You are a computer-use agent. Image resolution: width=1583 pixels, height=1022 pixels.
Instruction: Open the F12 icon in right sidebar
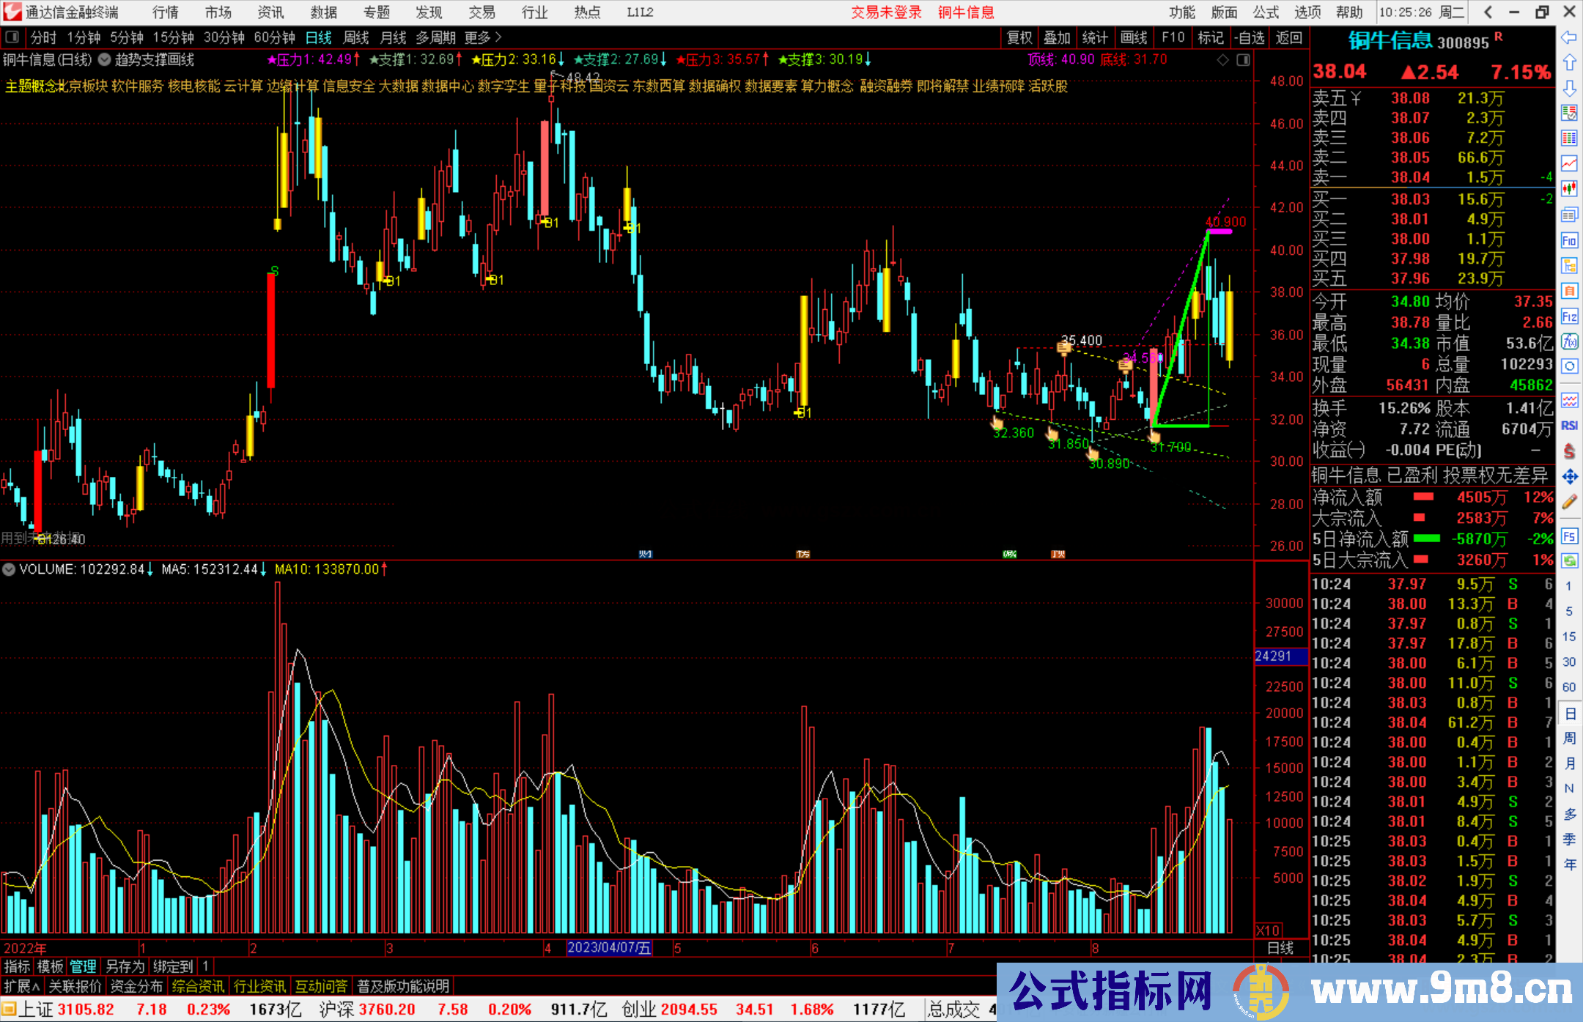tap(1569, 316)
